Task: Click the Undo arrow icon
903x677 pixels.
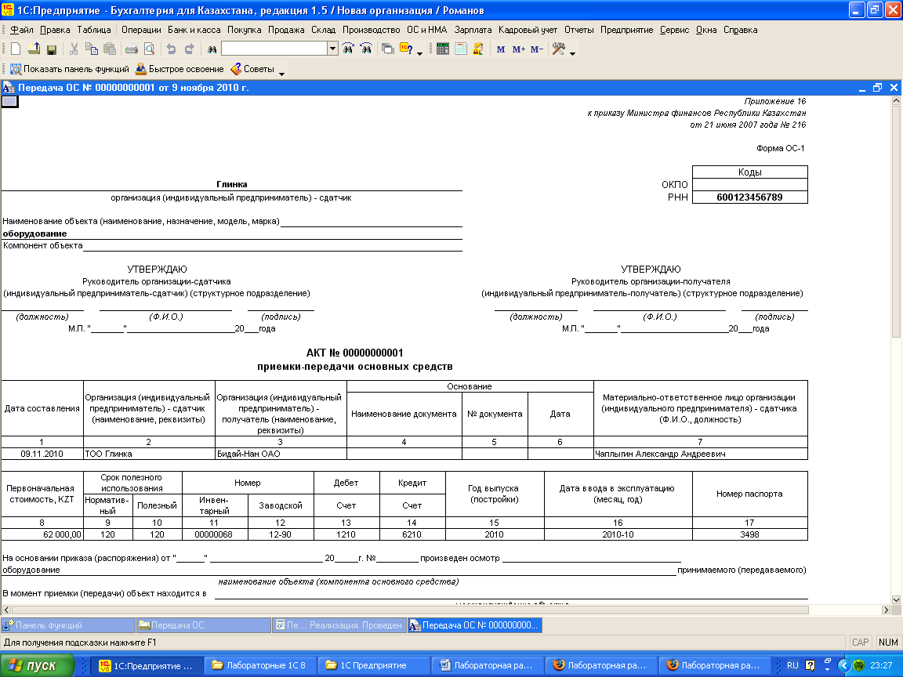Action: [x=171, y=49]
